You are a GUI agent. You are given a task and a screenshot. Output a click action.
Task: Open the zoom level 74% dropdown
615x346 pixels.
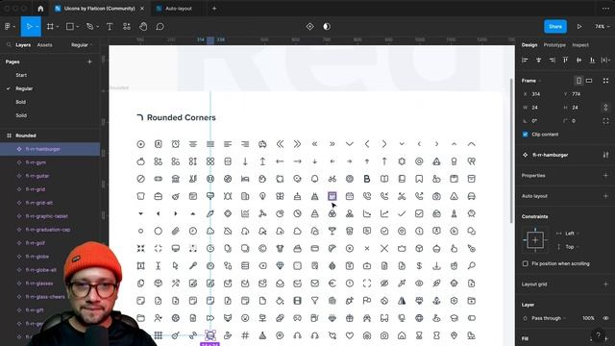(x=603, y=27)
